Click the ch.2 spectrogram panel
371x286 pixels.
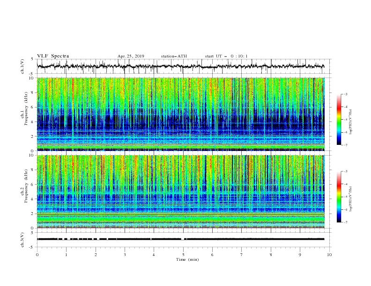pos(180,192)
